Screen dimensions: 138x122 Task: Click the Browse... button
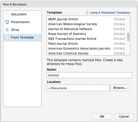point(120,88)
